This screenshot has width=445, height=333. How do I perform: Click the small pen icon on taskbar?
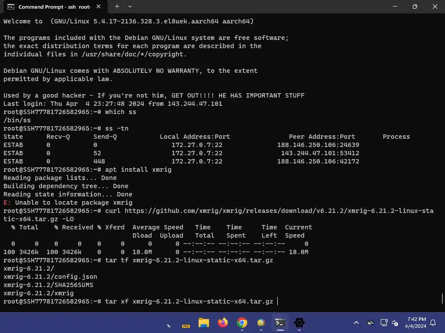click(169, 326)
